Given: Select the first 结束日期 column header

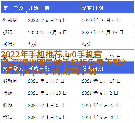Looking at the screenshot, I should coord(92,8).
